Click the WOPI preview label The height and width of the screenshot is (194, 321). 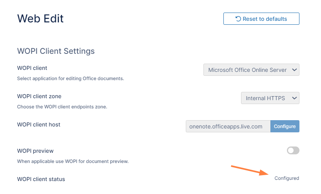[x=35, y=151]
